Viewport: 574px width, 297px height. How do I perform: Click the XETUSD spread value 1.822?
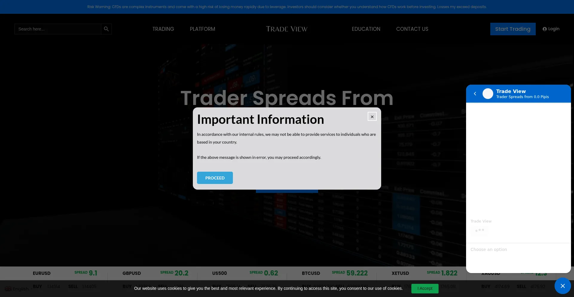pos(449,273)
